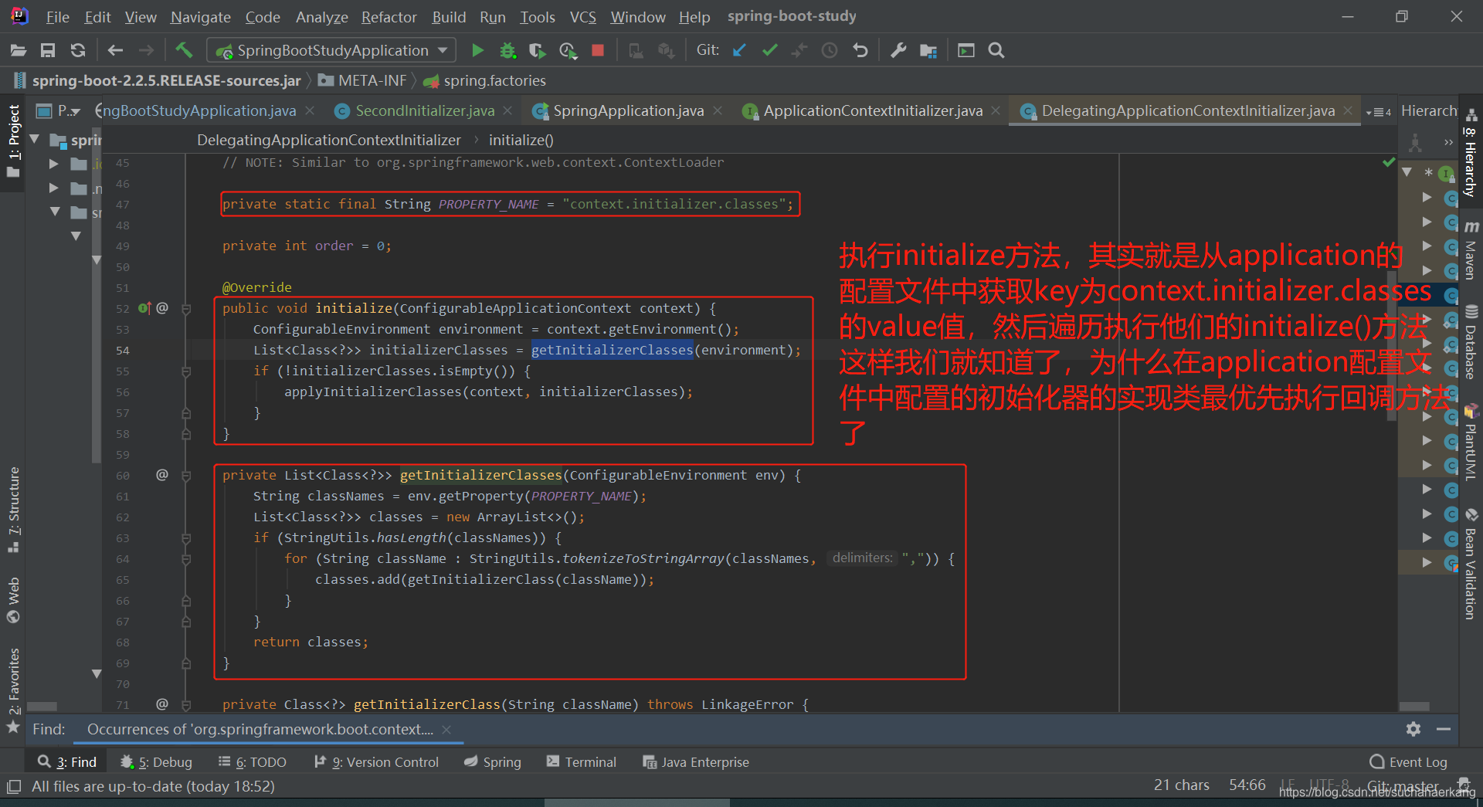This screenshot has width=1483, height=807.
Task: Toggle the Web tool window
Action: tap(13, 599)
